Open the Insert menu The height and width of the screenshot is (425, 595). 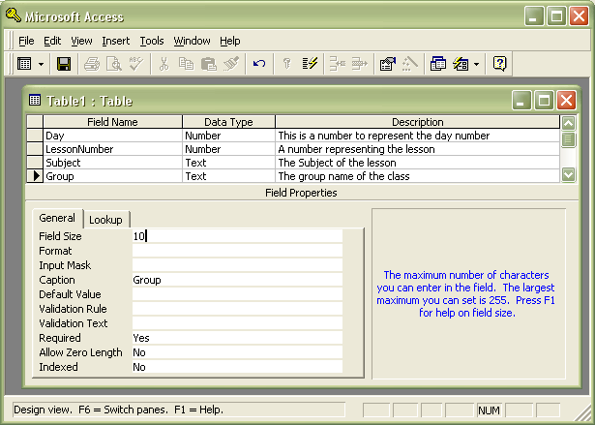click(x=116, y=41)
